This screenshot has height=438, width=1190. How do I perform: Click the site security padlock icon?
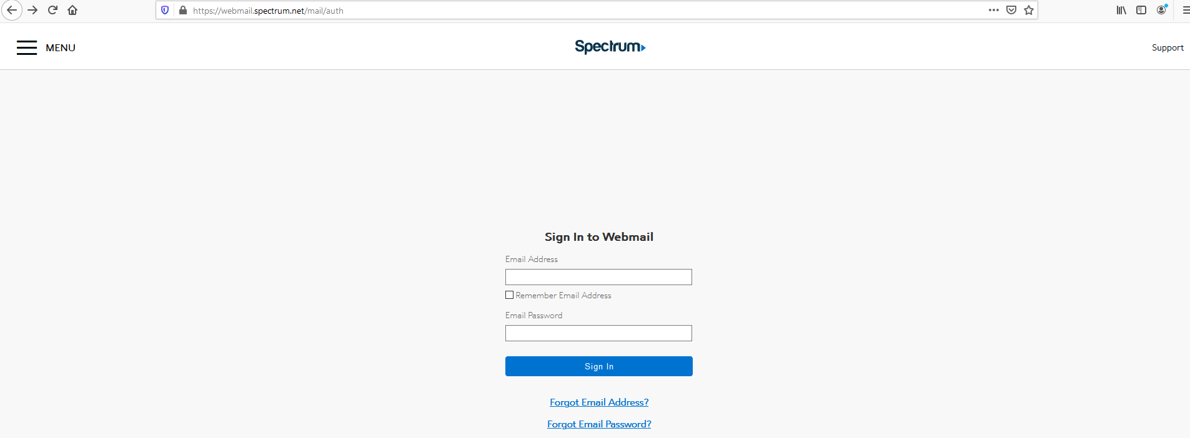tap(182, 10)
